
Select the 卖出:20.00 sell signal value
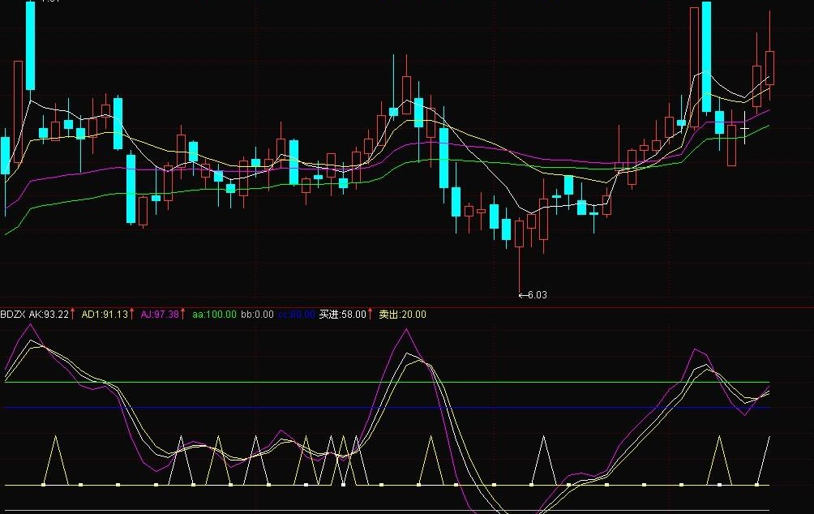pyautogui.click(x=402, y=315)
